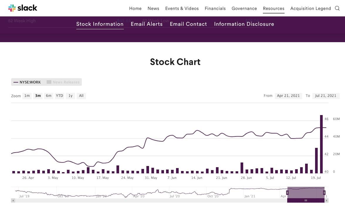Select the Email Contact tab
Viewport: 345px width, 207px height.
point(188,24)
